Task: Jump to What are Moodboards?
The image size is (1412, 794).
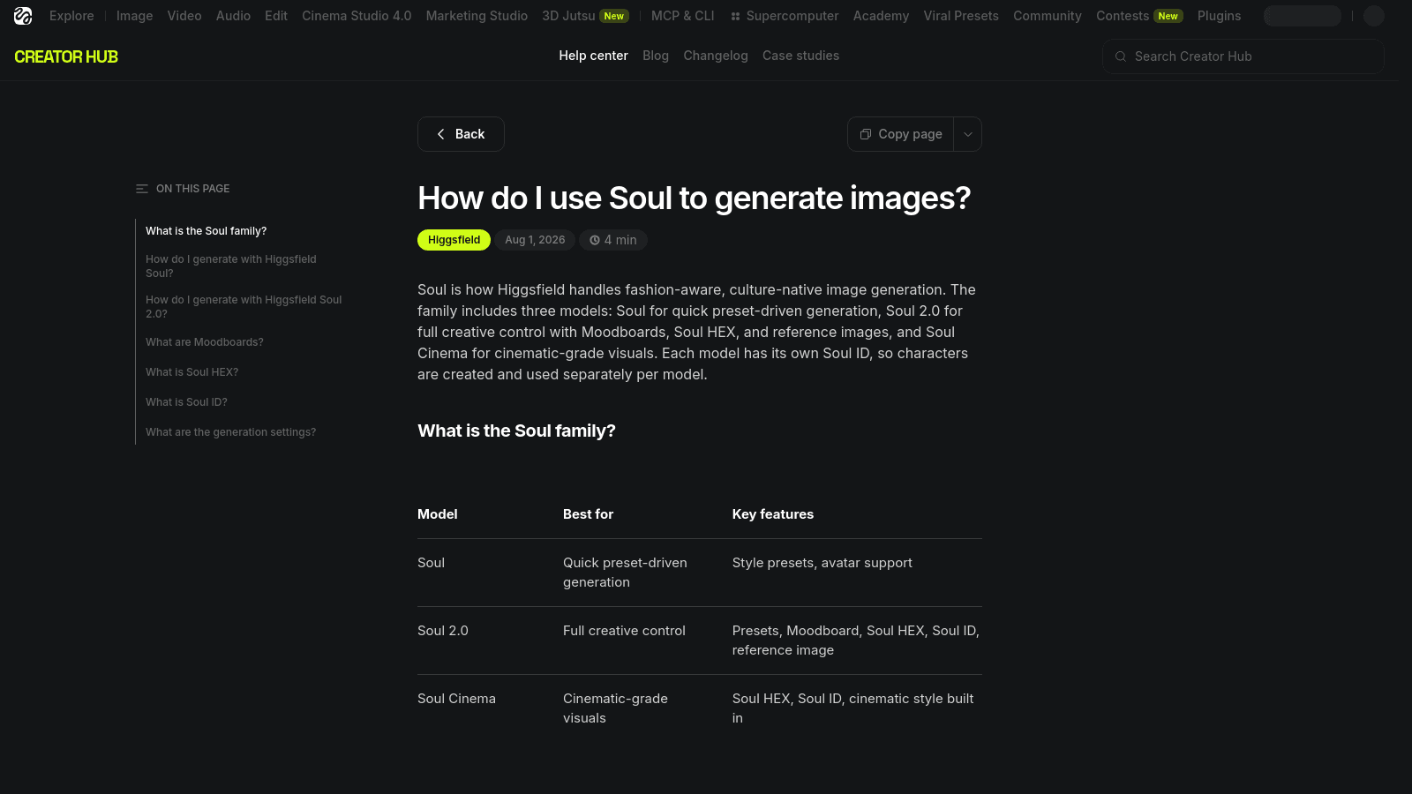Action: [205, 342]
